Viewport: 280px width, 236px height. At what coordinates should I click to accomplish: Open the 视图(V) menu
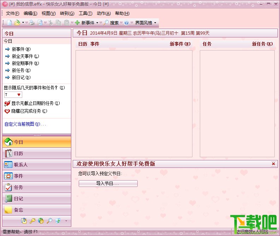49,13
